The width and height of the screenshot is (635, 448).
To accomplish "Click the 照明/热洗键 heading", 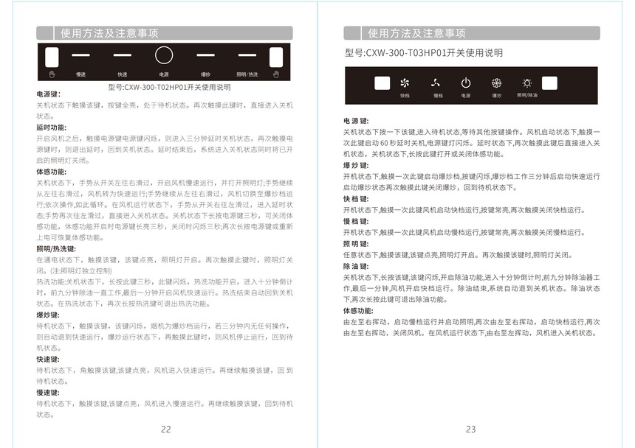I will (x=56, y=249).
